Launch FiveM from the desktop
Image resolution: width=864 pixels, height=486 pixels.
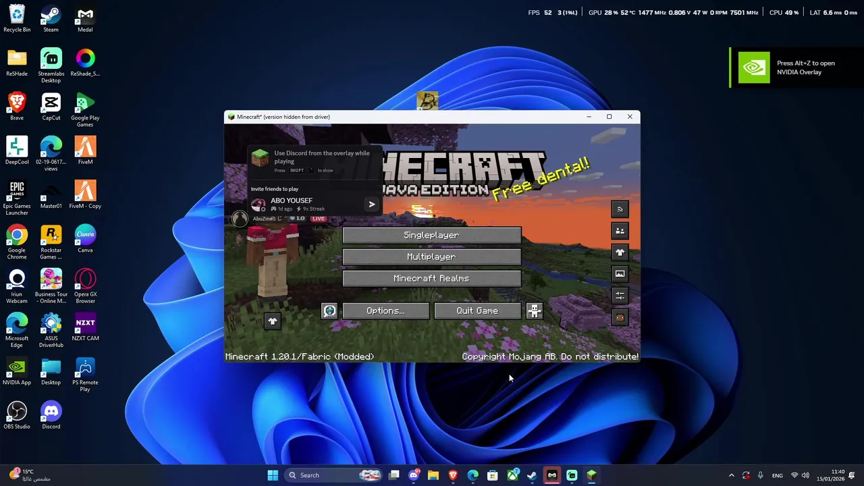pos(85,151)
